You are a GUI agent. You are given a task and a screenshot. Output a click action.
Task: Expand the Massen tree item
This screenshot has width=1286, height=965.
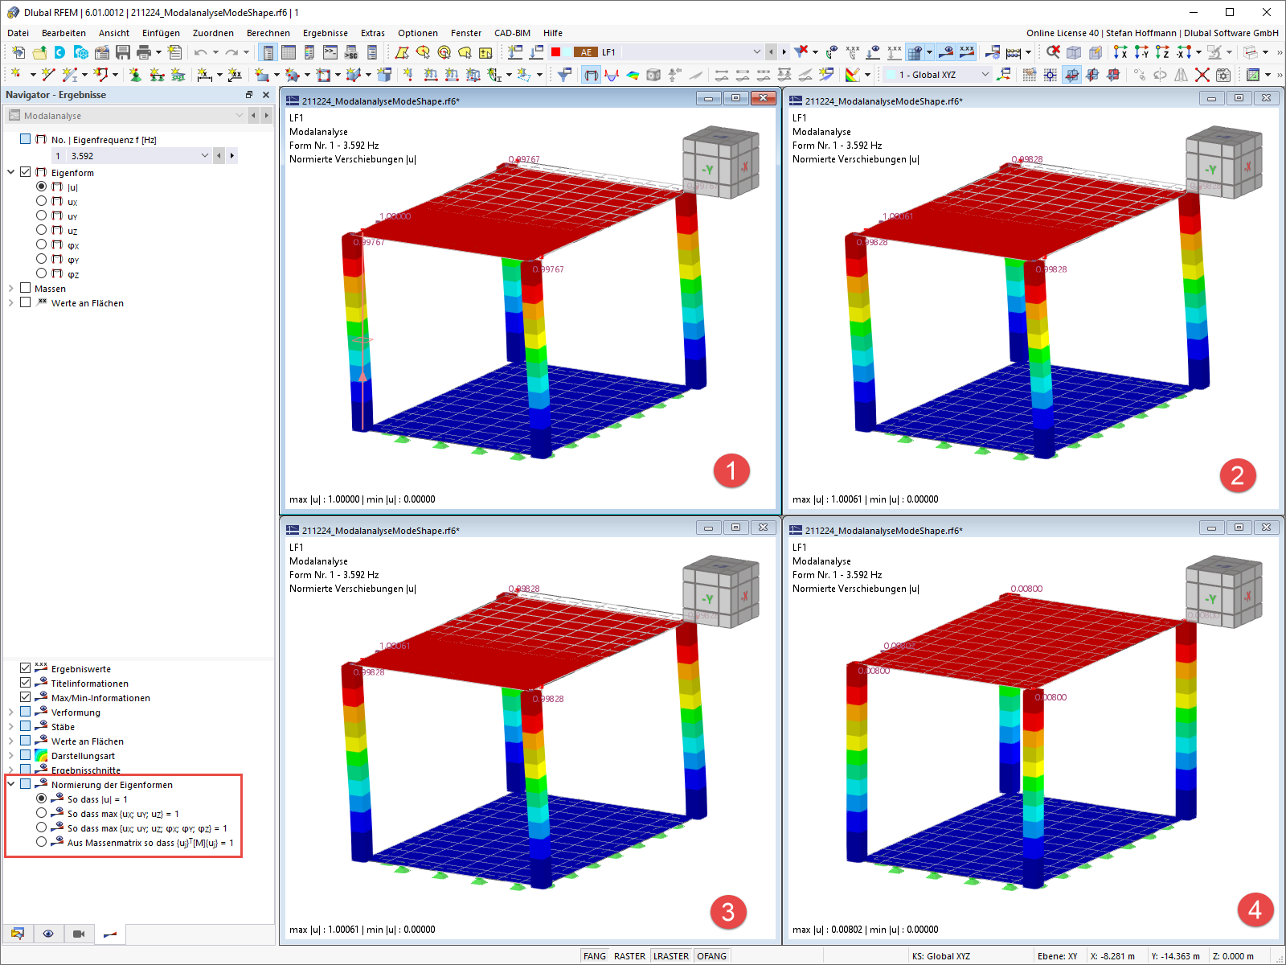pos(10,288)
